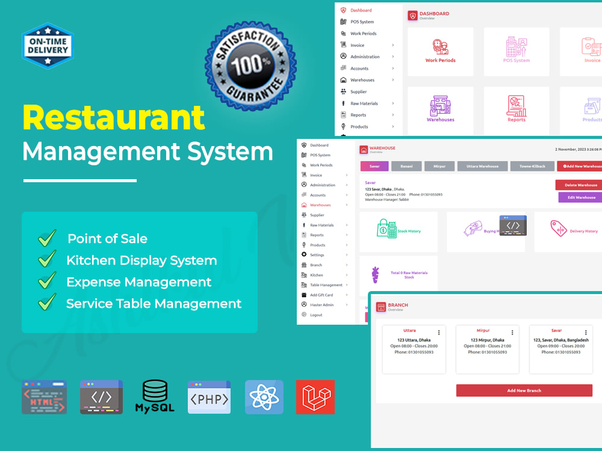The width and height of the screenshot is (602, 451).
Task: Click the Reports dashboard card icon
Action: point(516,108)
